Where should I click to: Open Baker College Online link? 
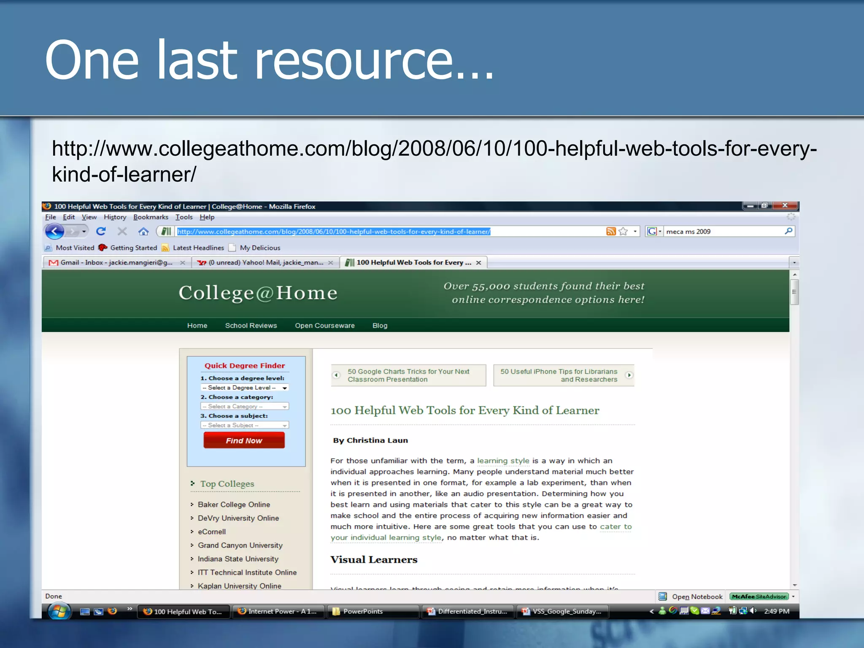pyautogui.click(x=234, y=504)
